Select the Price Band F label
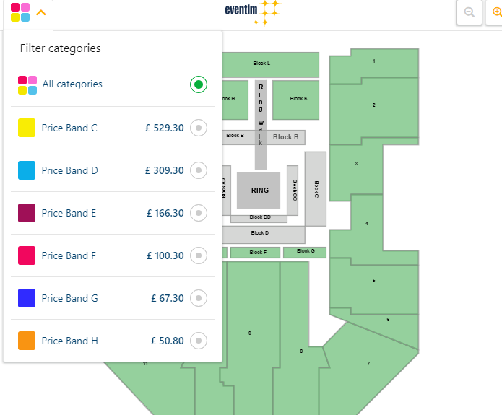This screenshot has height=415, width=502. (x=69, y=255)
